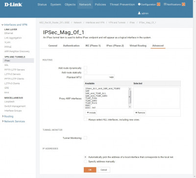The width and height of the screenshot is (196, 178).
Task: Enable Add route dynamically checkbox
Action: 85,68
